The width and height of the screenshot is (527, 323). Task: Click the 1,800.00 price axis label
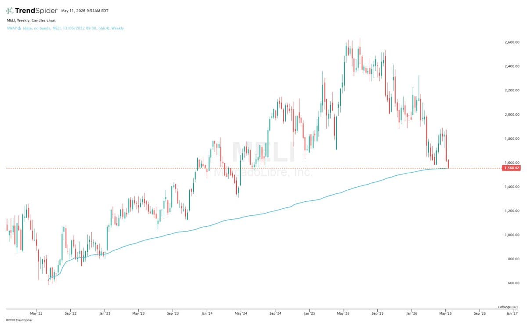click(x=513, y=139)
